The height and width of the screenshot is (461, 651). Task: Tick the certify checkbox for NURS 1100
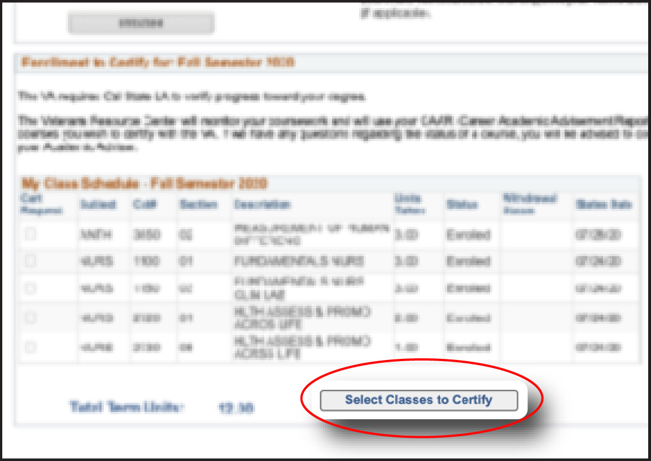point(30,261)
